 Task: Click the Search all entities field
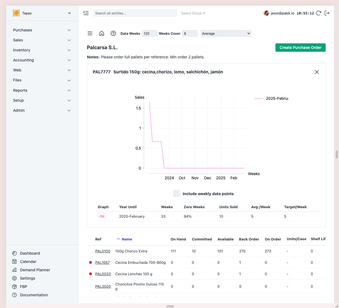point(135,13)
